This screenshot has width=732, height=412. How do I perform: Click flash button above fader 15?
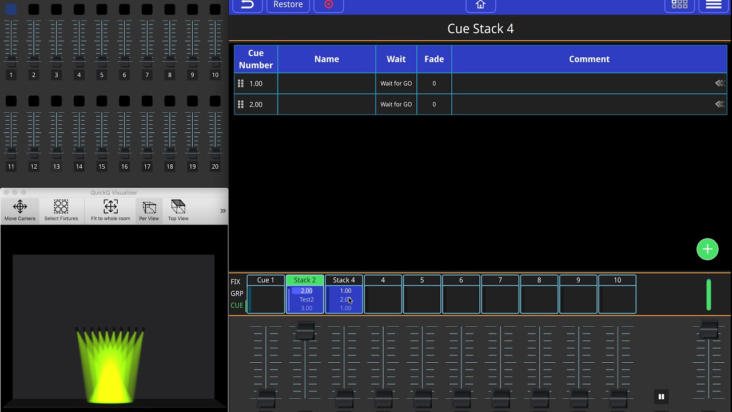tap(102, 101)
